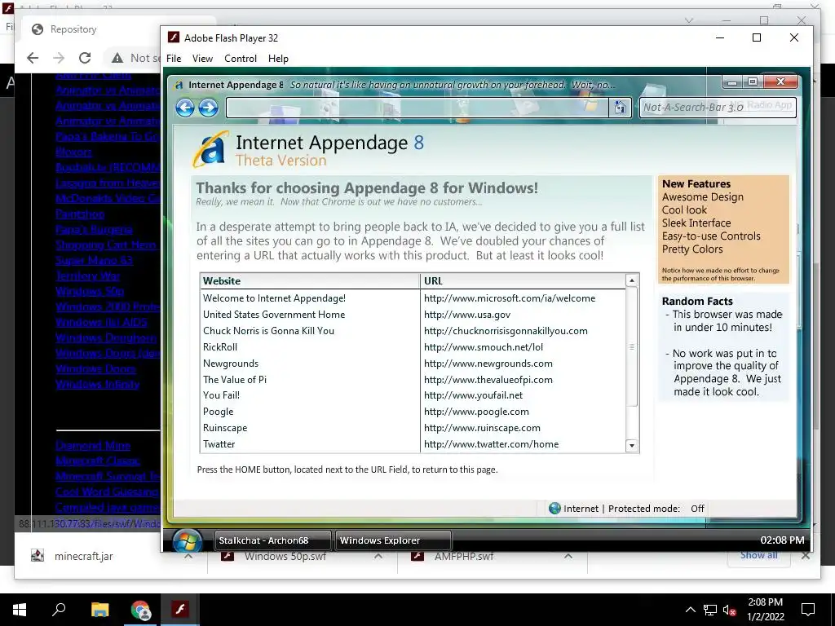
Task: Click the Website column header
Action: coord(310,281)
